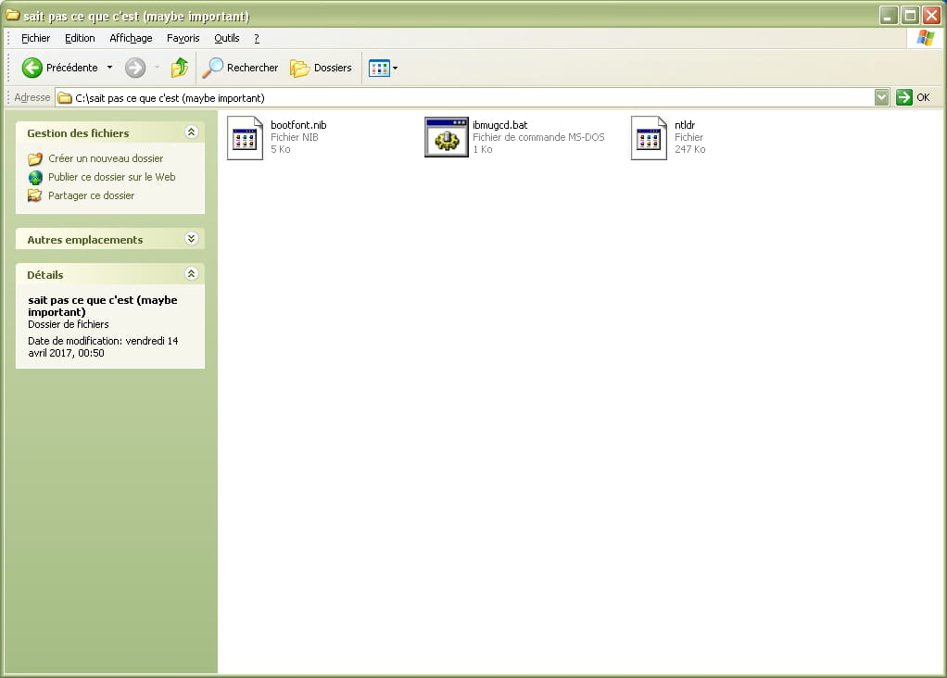Click the up-one-level folder icon
The height and width of the screenshot is (678, 947).
[x=180, y=68]
